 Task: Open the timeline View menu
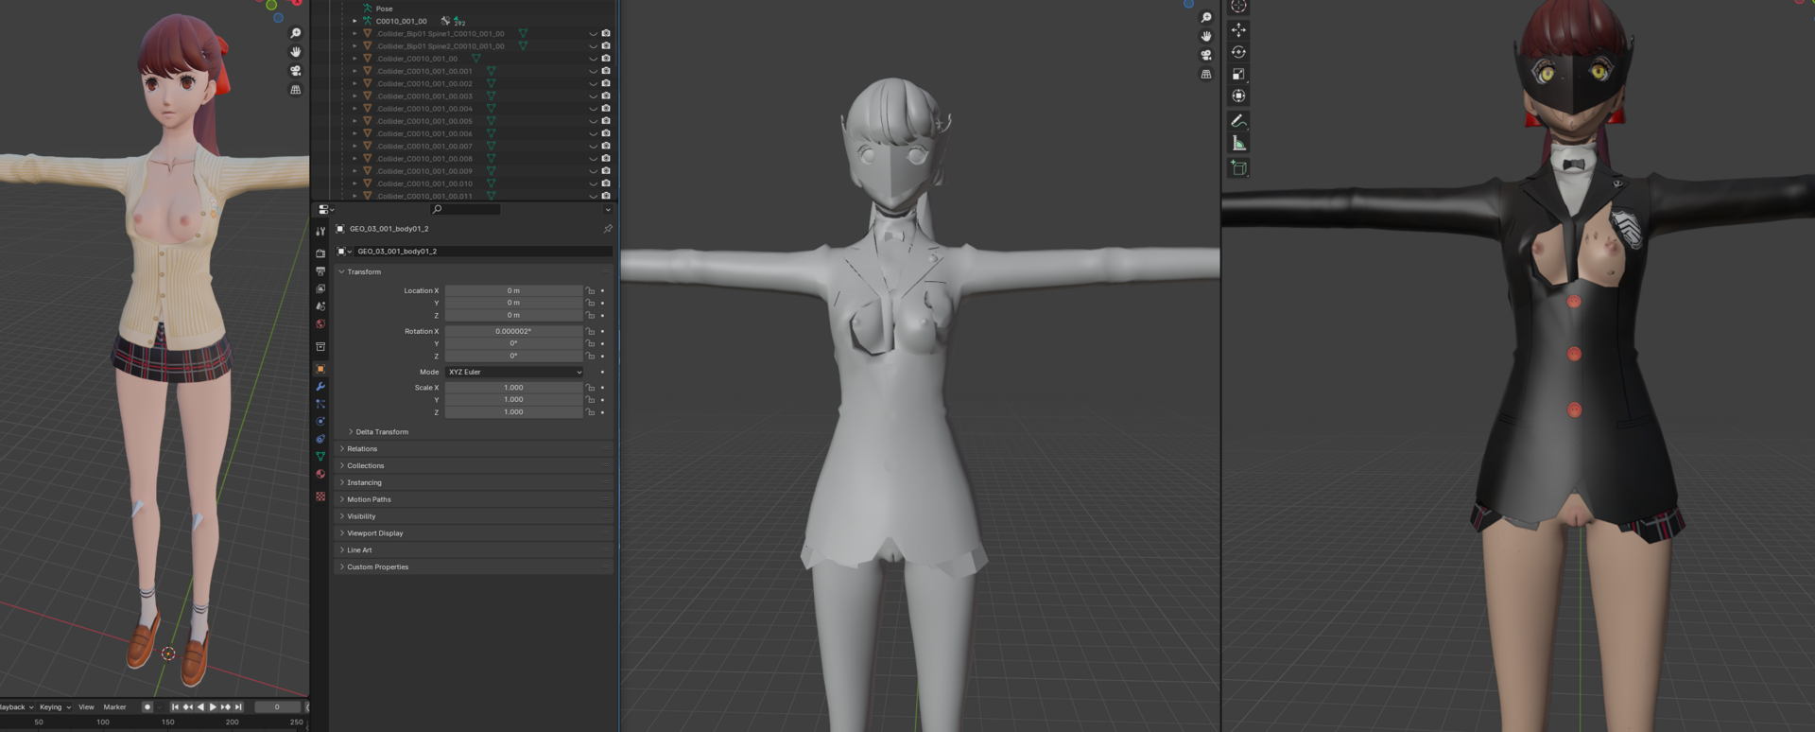click(86, 706)
